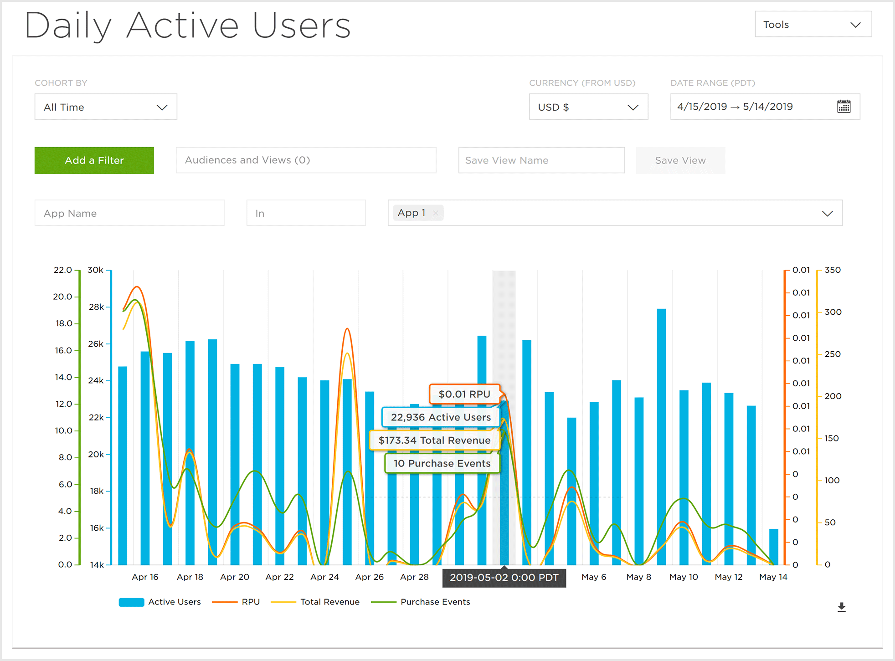Click the Add a Filter button
The image size is (895, 661).
click(94, 160)
